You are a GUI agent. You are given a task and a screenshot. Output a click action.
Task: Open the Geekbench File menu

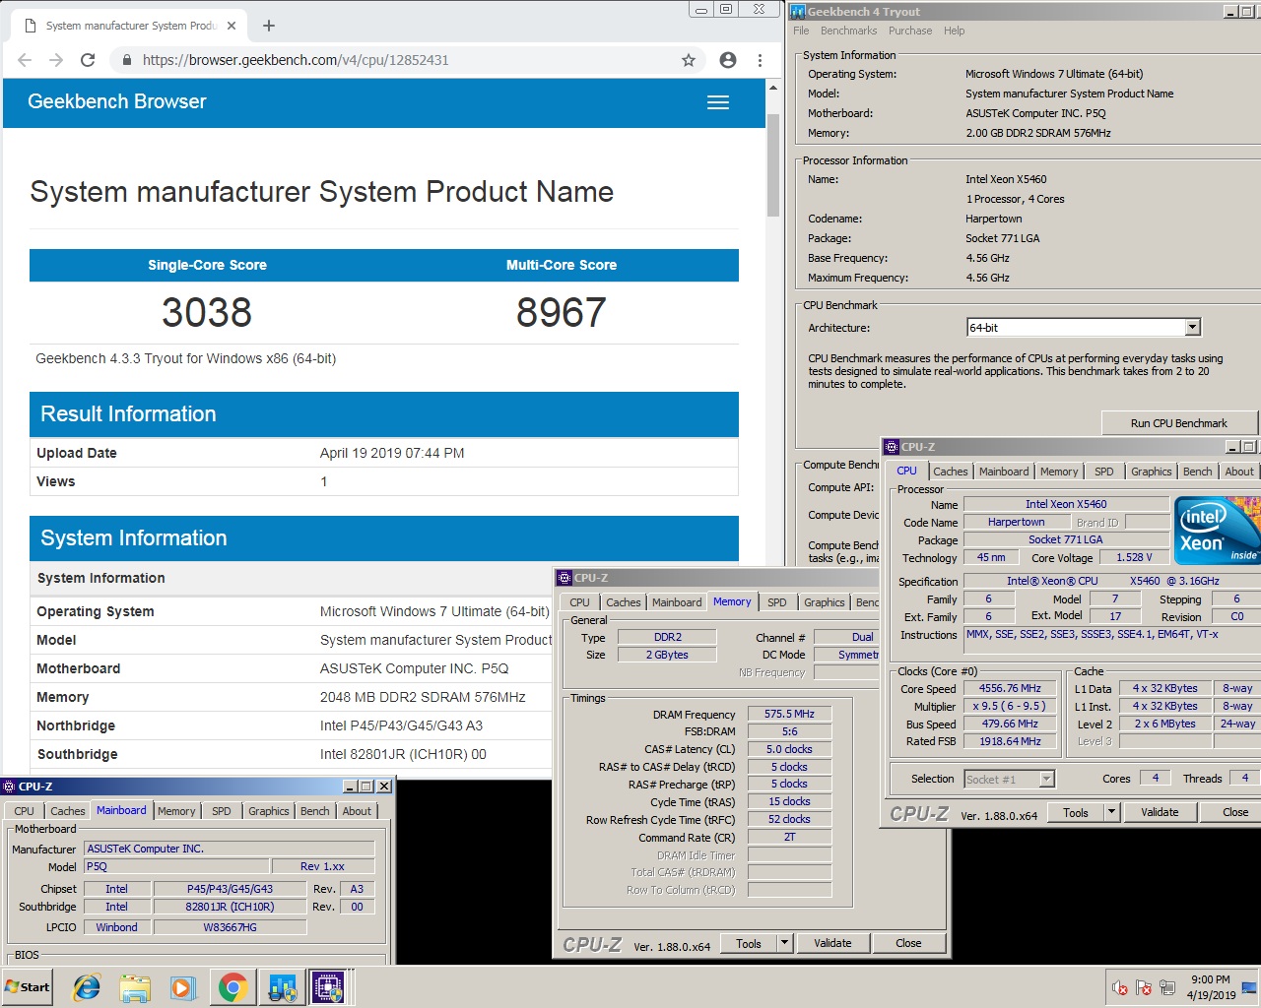point(802,31)
